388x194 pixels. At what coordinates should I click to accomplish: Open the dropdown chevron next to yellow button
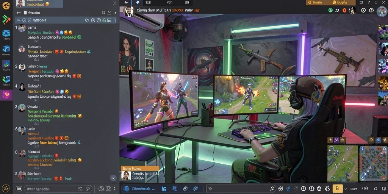coord(346,189)
